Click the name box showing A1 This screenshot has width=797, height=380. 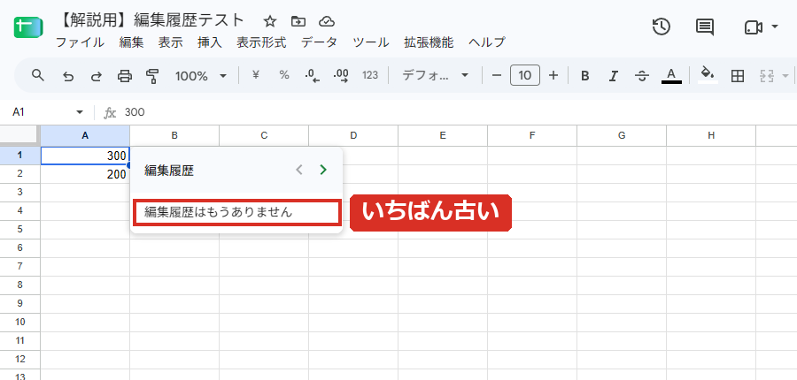[40, 112]
